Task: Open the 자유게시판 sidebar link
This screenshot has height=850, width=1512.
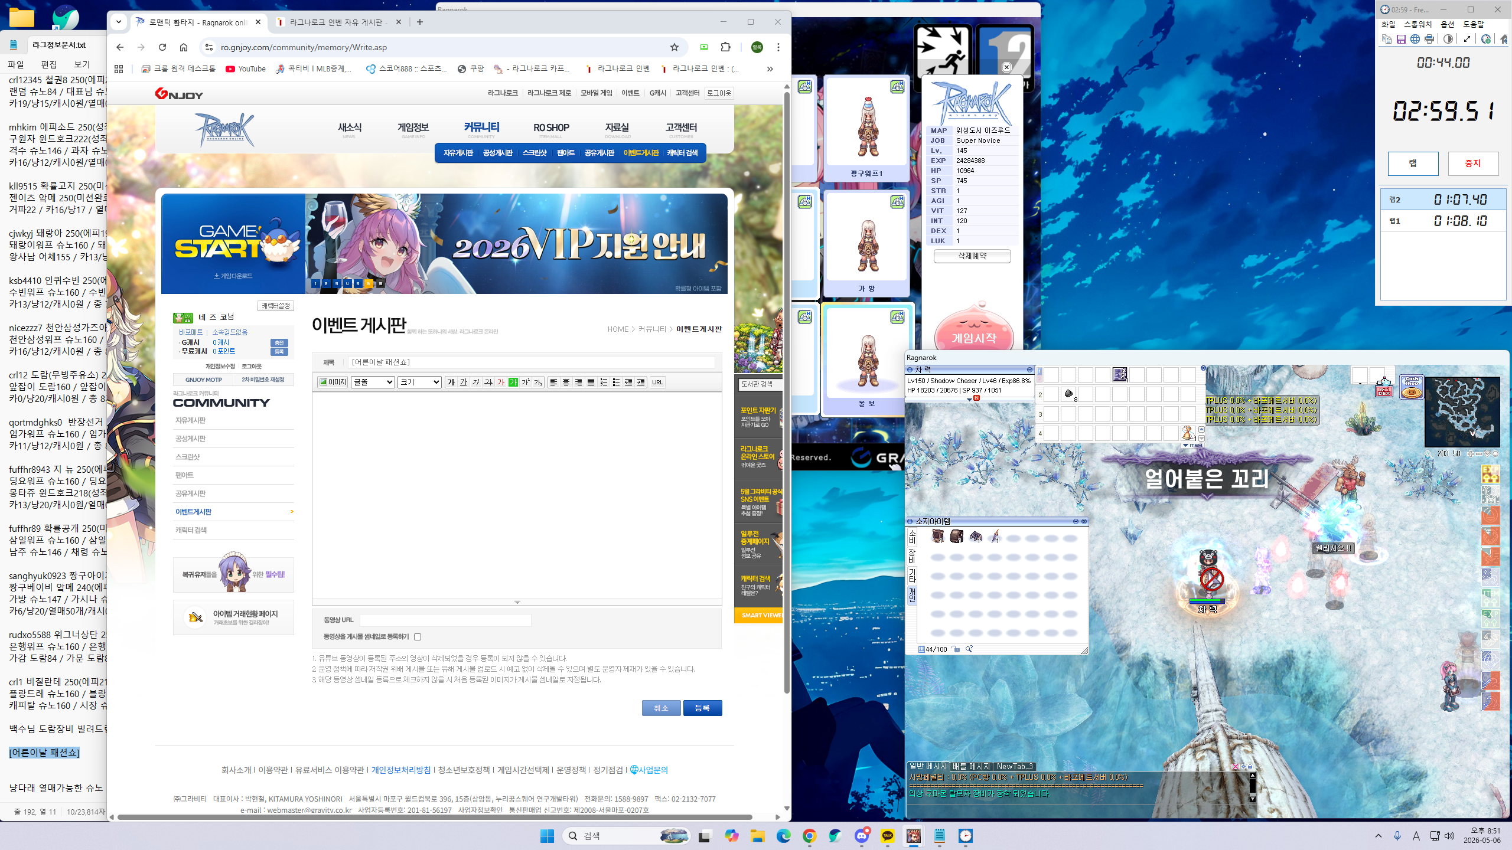Action: click(190, 420)
